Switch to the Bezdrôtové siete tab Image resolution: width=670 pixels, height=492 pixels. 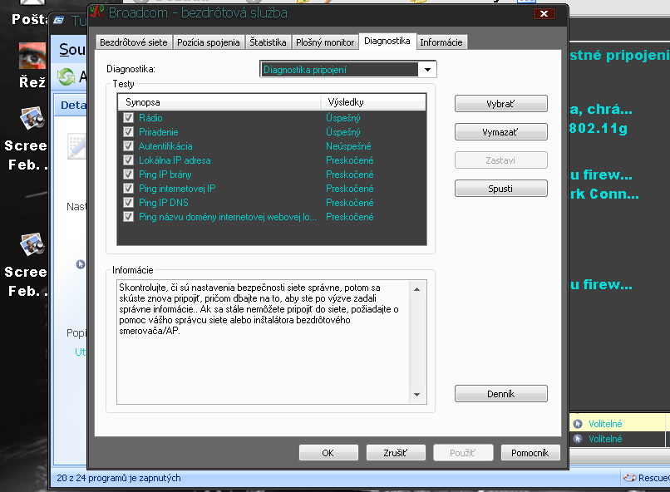[134, 42]
